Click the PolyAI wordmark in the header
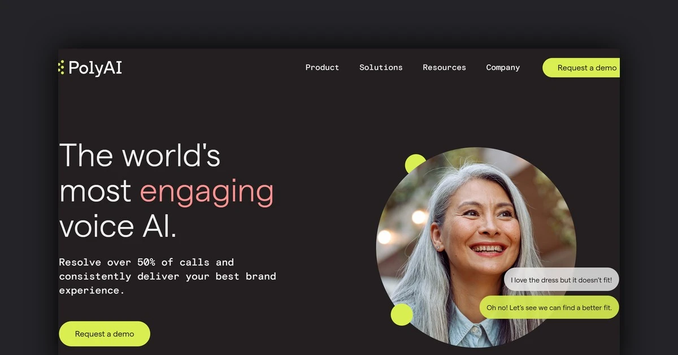 pos(95,68)
